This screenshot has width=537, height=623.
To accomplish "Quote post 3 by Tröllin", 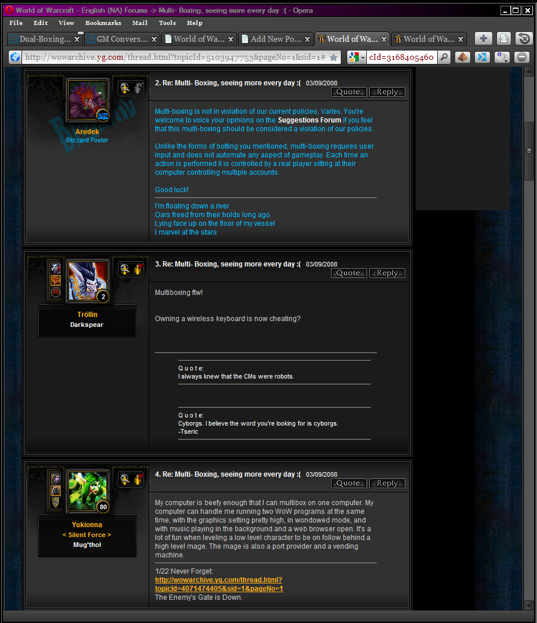I will click(348, 273).
